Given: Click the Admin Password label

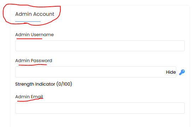Looking at the screenshot, I should (34, 61).
